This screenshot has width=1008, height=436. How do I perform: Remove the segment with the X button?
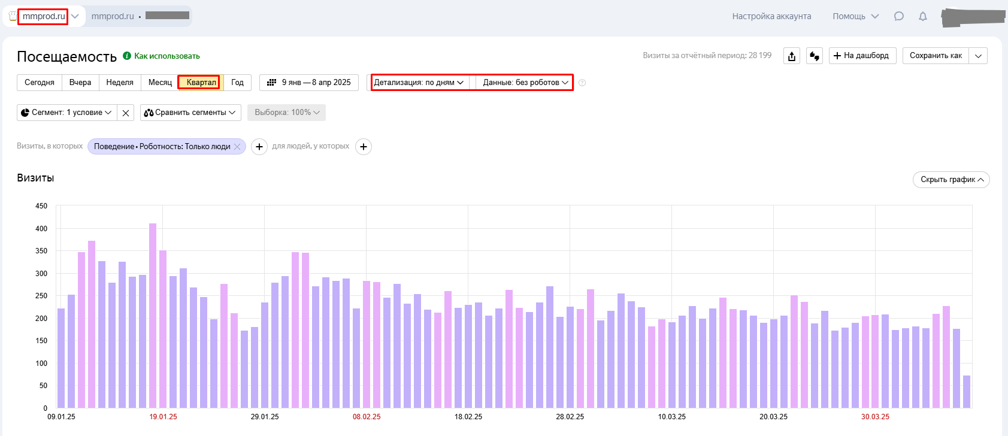(x=125, y=113)
